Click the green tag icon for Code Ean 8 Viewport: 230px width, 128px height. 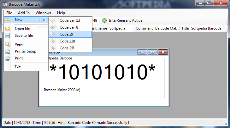coord(52,27)
